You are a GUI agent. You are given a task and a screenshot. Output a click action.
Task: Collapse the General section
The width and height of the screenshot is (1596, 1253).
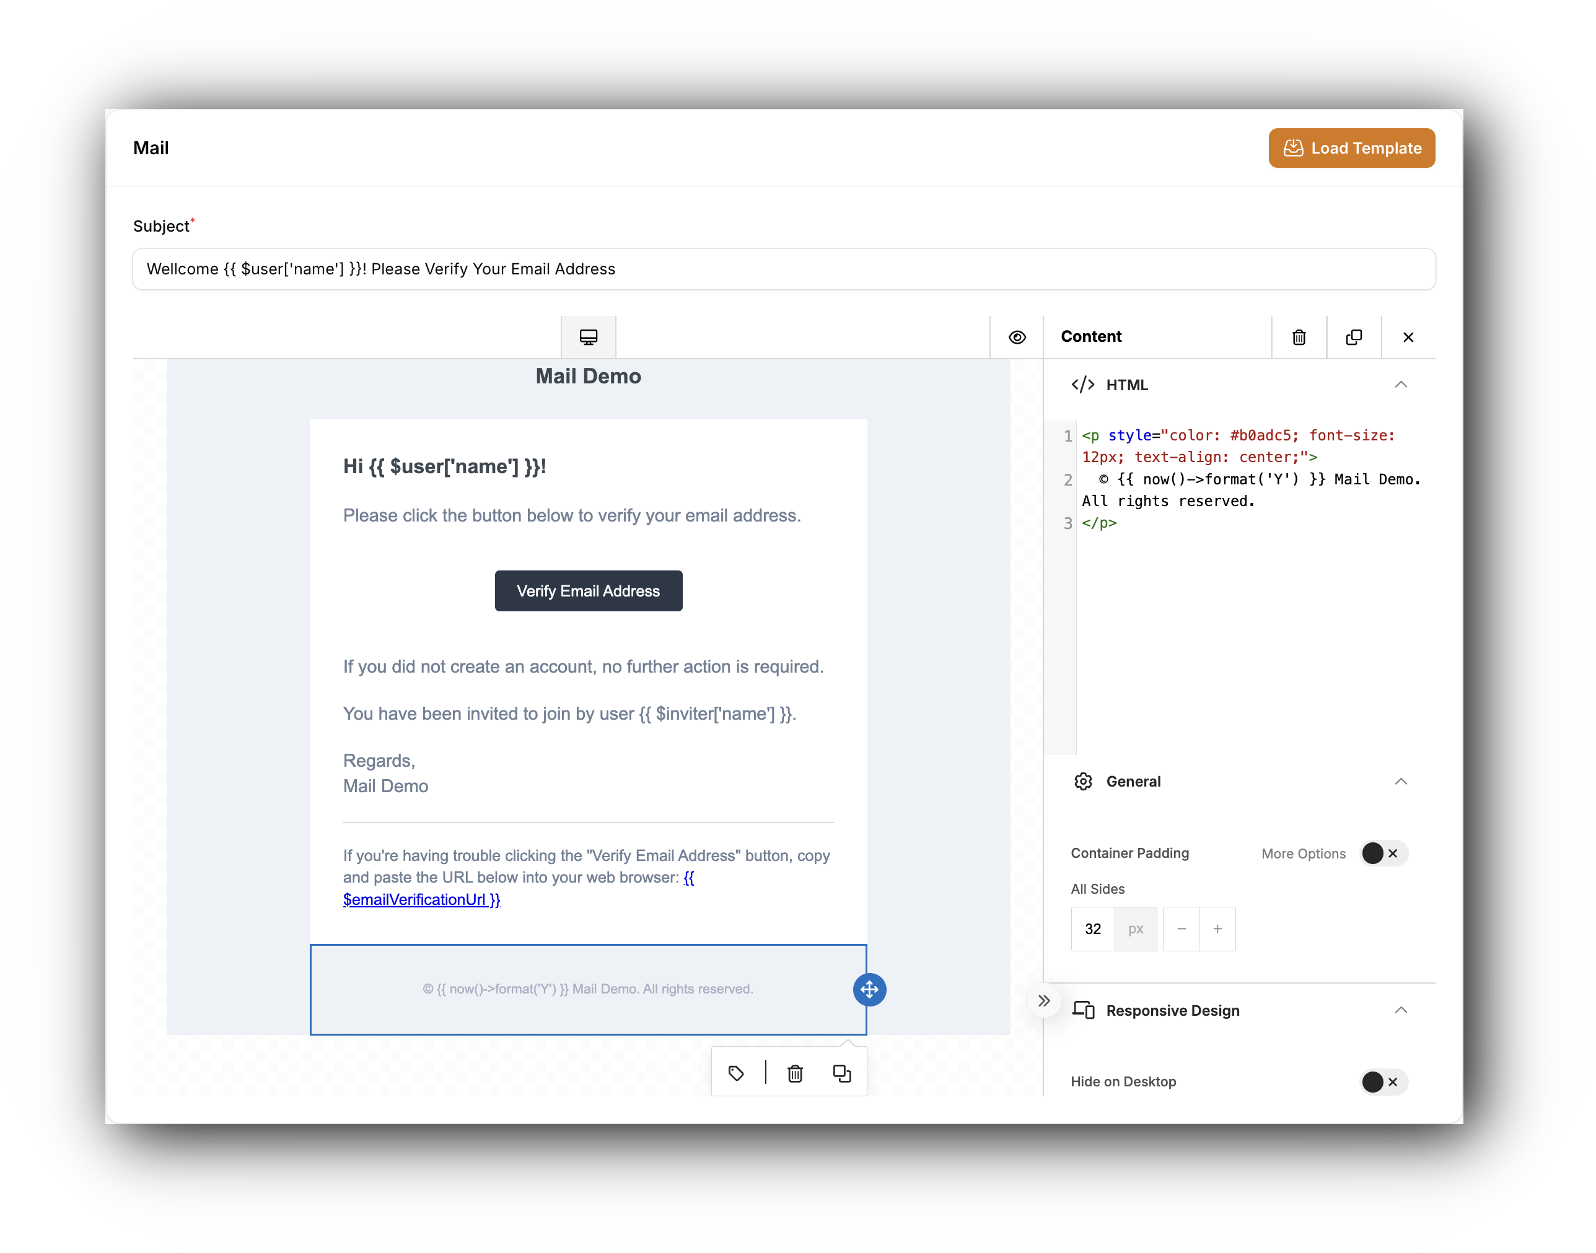pos(1400,780)
